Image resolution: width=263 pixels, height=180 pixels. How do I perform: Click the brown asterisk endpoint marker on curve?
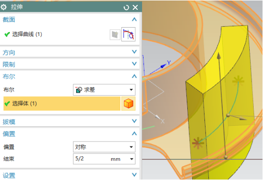(198, 143)
